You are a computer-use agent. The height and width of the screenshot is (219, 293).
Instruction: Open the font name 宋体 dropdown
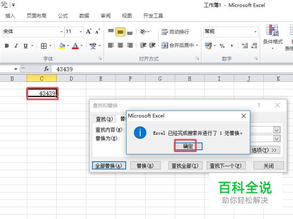click(61, 32)
